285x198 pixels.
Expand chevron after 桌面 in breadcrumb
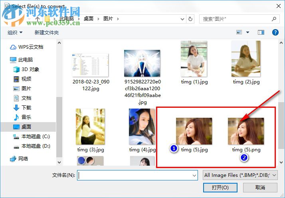pyautogui.click(x=98, y=19)
